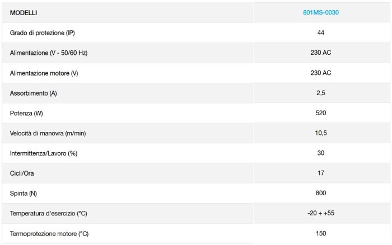Select the Intermittenza/Lavoro (%) label
The height and width of the screenshot is (245, 392).
pos(44,153)
